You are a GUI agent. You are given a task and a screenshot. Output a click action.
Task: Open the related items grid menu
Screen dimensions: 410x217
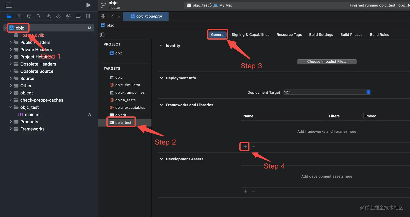(x=103, y=16)
